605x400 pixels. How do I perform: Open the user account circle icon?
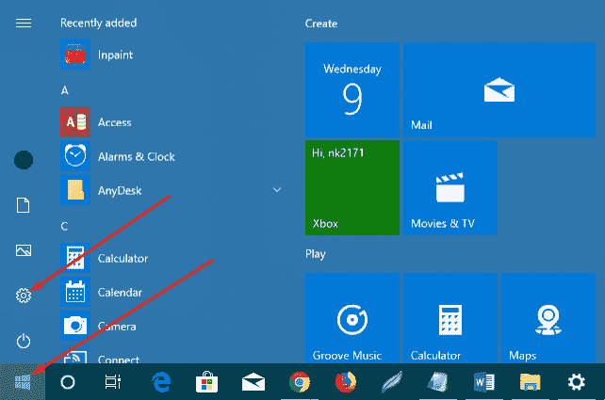coord(24,160)
